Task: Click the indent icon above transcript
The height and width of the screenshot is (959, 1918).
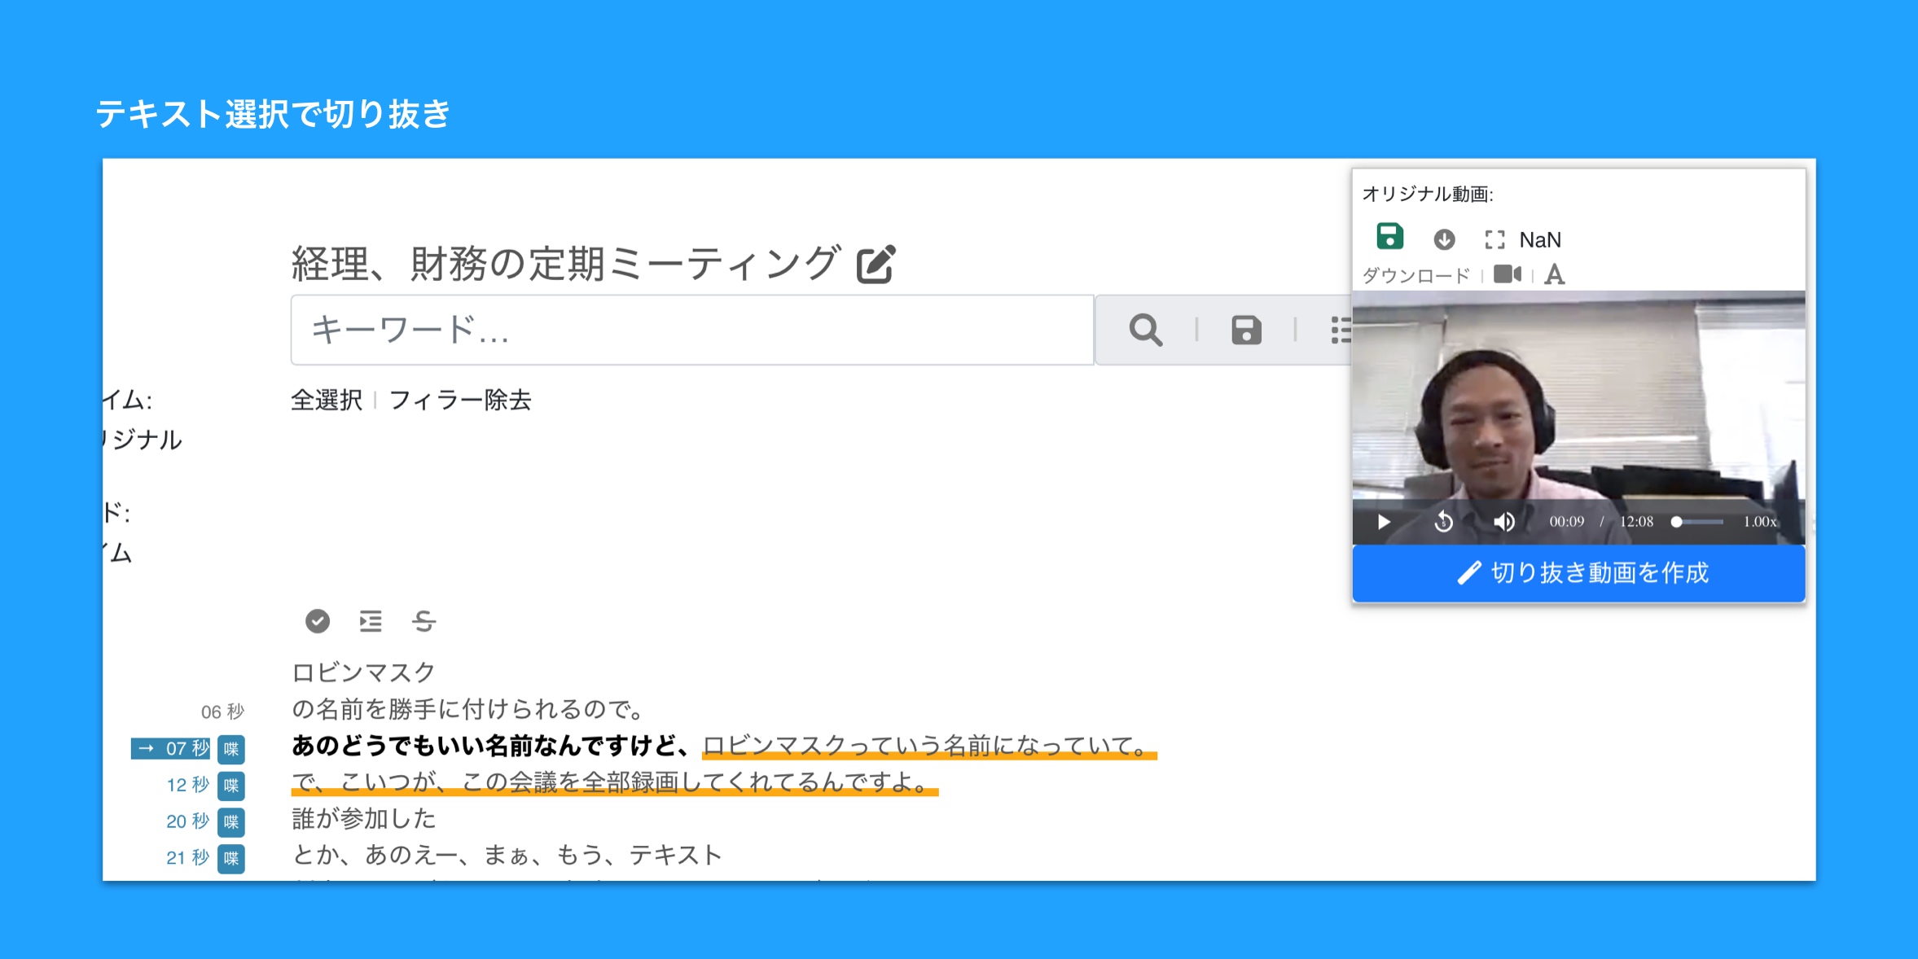Action: pos(370,621)
